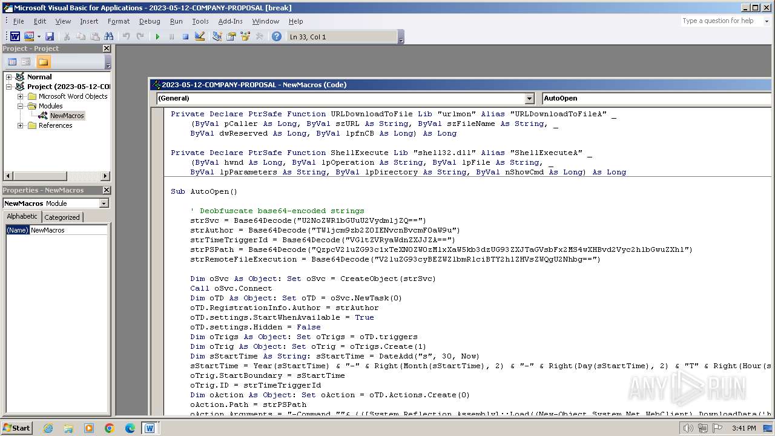Expand the Normal project node
775x436 pixels.
tap(9, 77)
